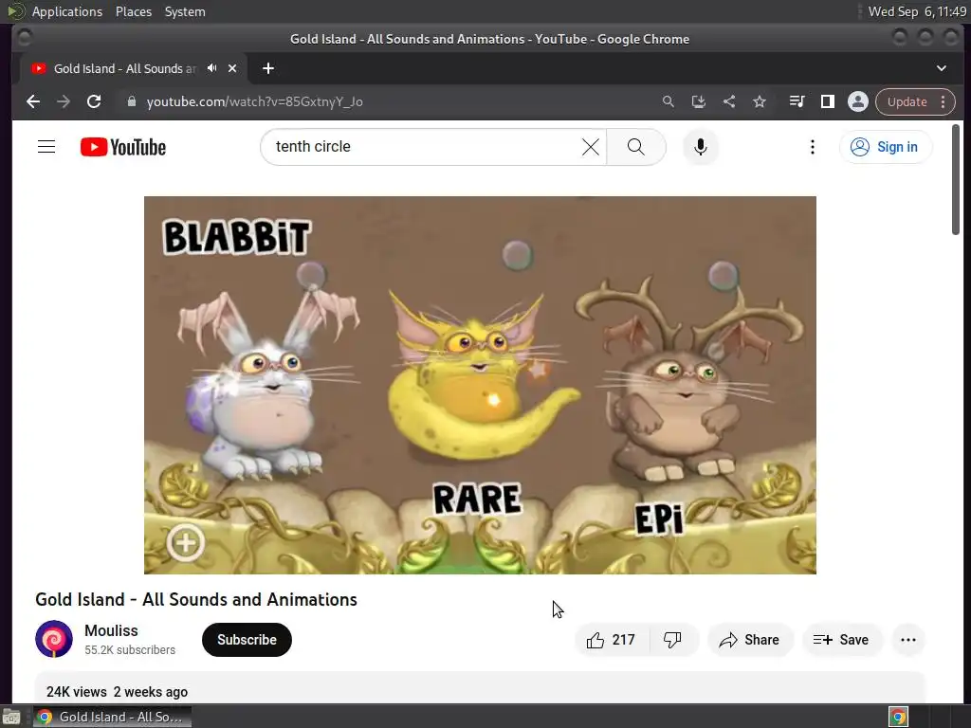Open YouTube settings three-dot menu
971x728 pixels.
pos(813,147)
